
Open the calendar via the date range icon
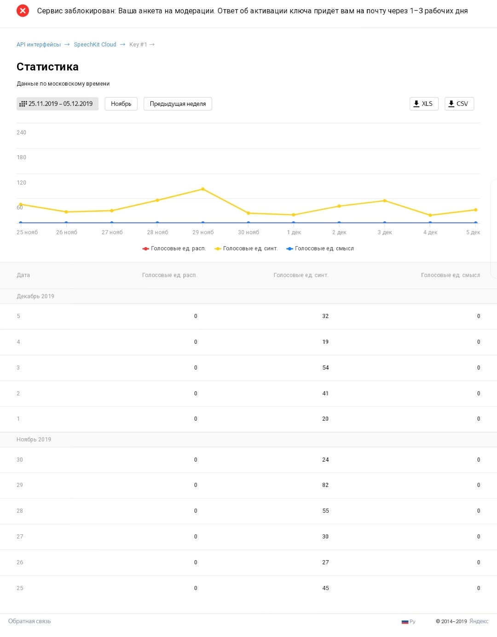pos(23,104)
